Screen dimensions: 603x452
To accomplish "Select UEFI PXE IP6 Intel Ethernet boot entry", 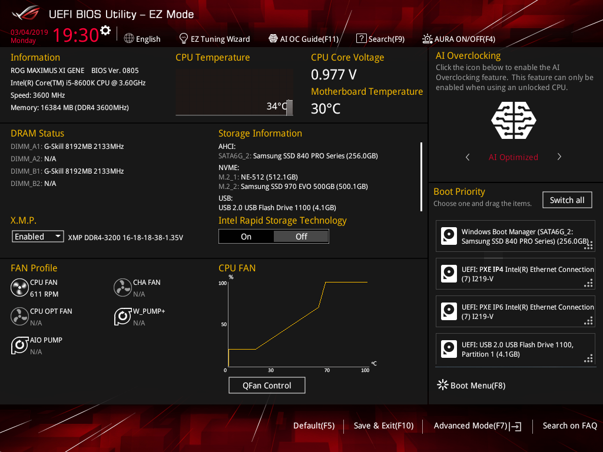I will click(515, 311).
